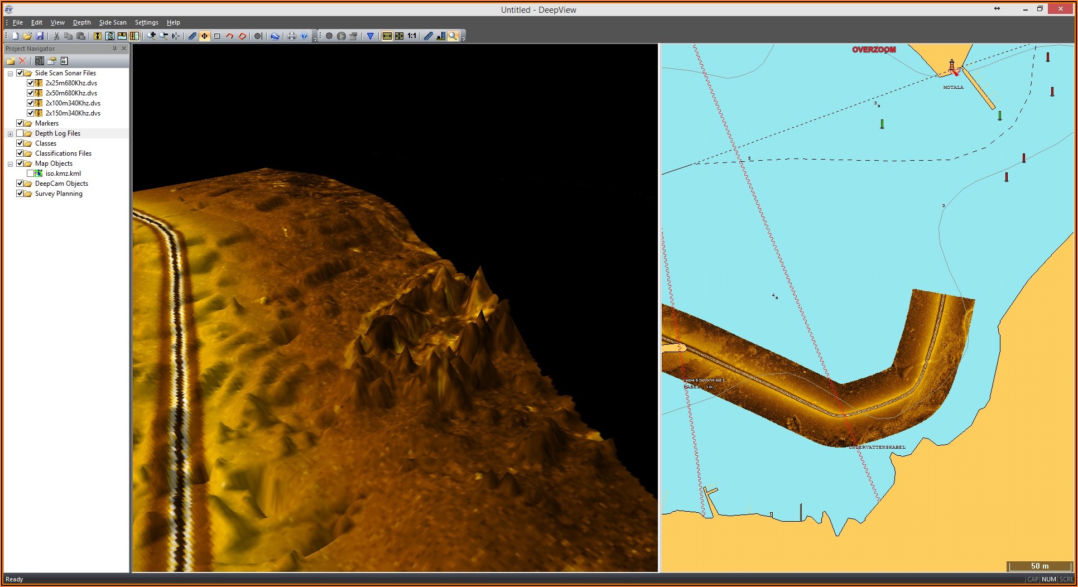The image size is (1078, 587).
Task: Select the rectangle selection tool icon
Action: [217, 36]
